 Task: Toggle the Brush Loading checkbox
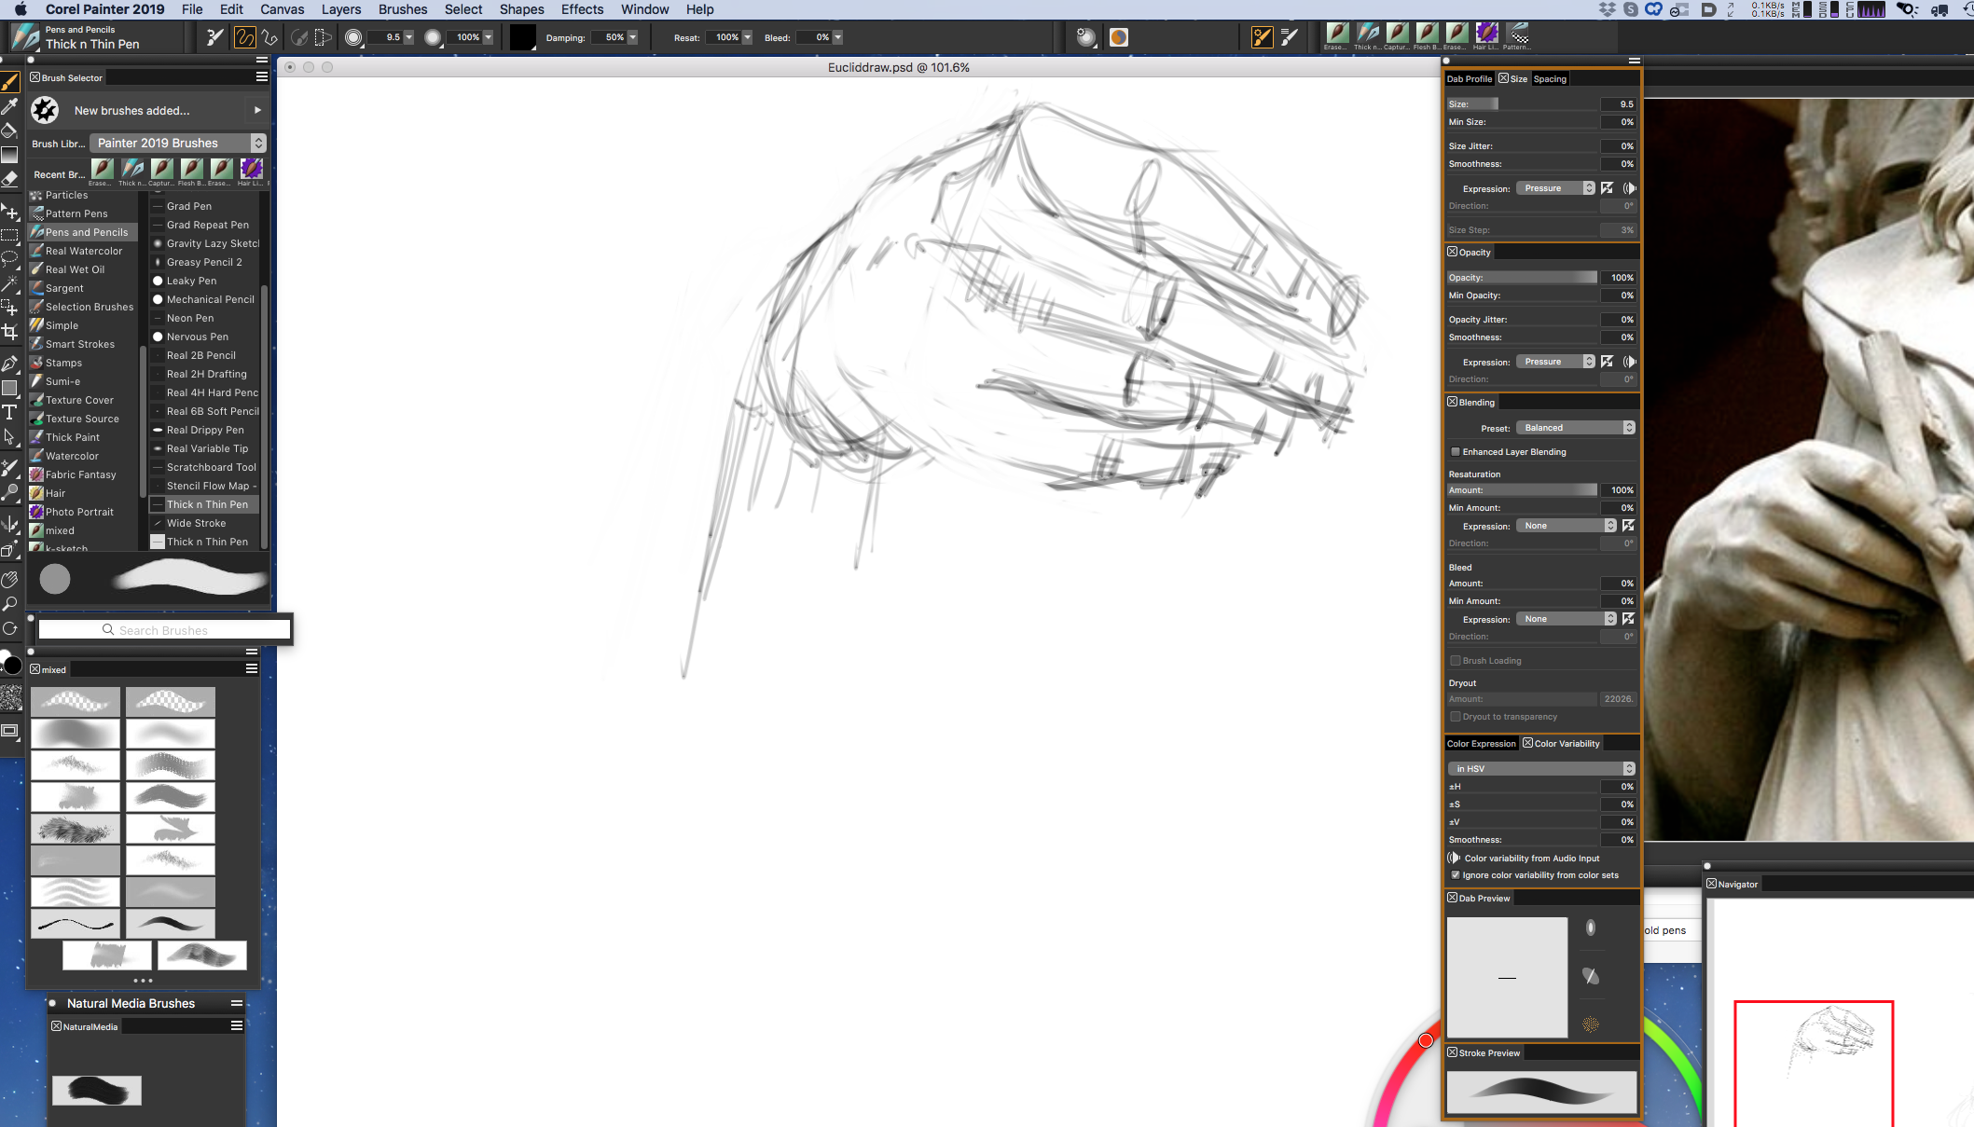(x=1456, y=661)
